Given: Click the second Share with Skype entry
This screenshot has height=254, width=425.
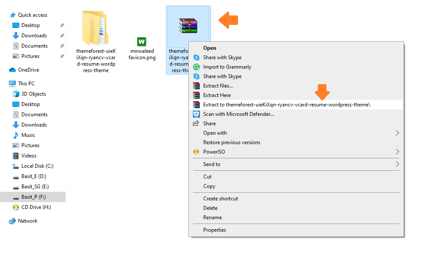Looking at the screenshot, I should tap(296, 76).
